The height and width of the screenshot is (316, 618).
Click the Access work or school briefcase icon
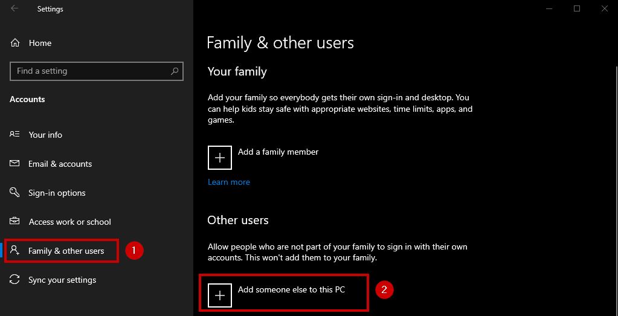pos(15,222)
